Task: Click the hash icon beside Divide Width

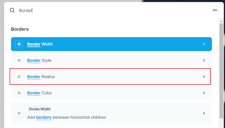Action: click(19, 113)
